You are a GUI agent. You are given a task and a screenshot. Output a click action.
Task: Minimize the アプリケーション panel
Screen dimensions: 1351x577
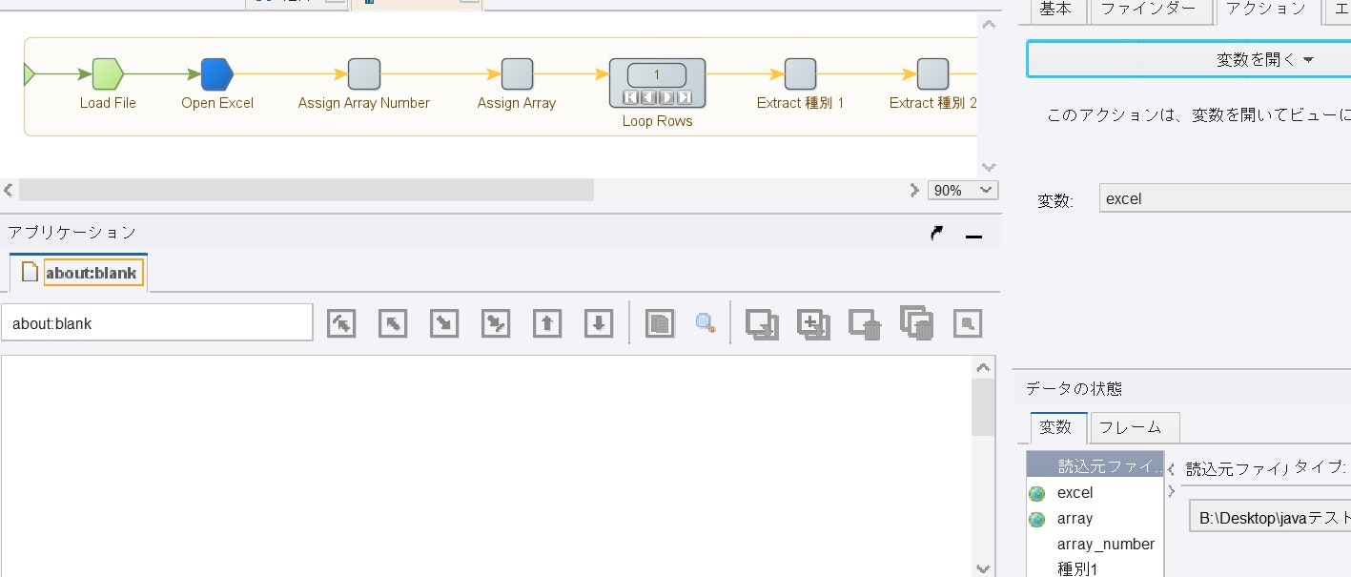[x=973, y=236]
